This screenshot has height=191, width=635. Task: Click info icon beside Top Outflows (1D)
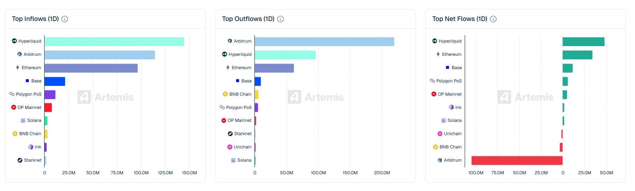280,19
